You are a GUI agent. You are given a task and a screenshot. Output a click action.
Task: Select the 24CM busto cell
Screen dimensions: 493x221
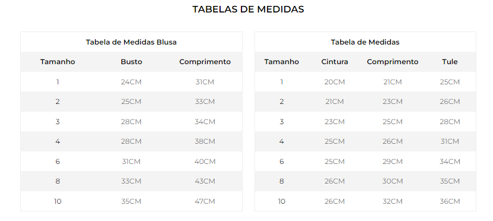[x=131, y=82]
